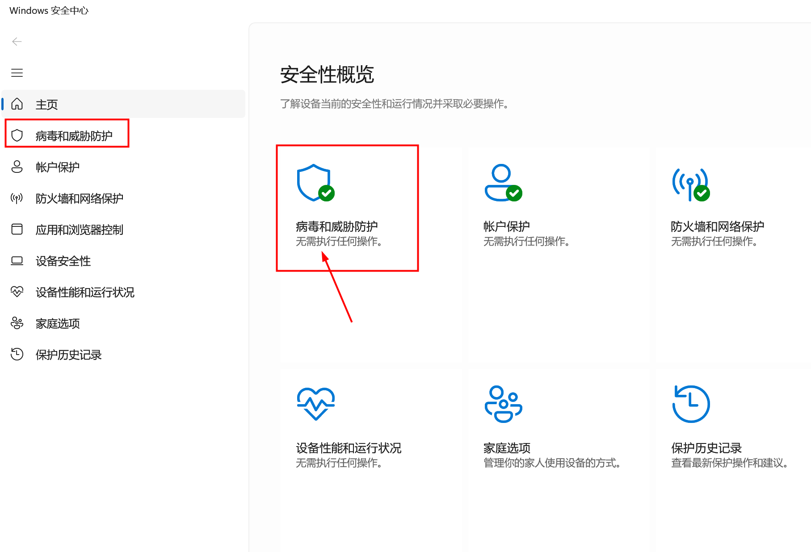This screenshot has height=552, width=811.
Task: Open the 防火墙和网络保护 card title
Action: click(x=718, y=226)
